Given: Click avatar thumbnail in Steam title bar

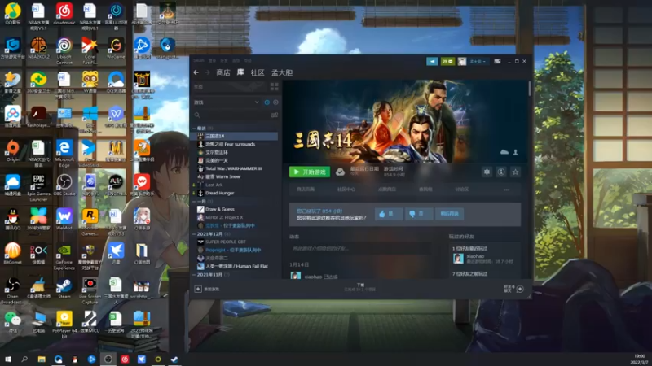Looking at the screenshot, I should coord(462,62).
